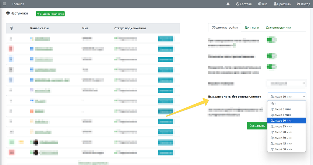Image resolution: width=313 pixels, height=165 pixels.
Task: Toggle the second green switch in settings
Action: coord(272,56)
